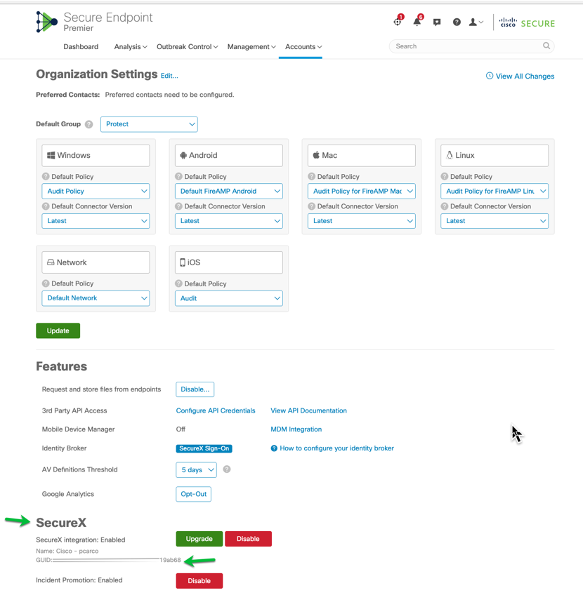
Task: Open Windows connector version Latest dropdown
Action: tap(96, 221)
